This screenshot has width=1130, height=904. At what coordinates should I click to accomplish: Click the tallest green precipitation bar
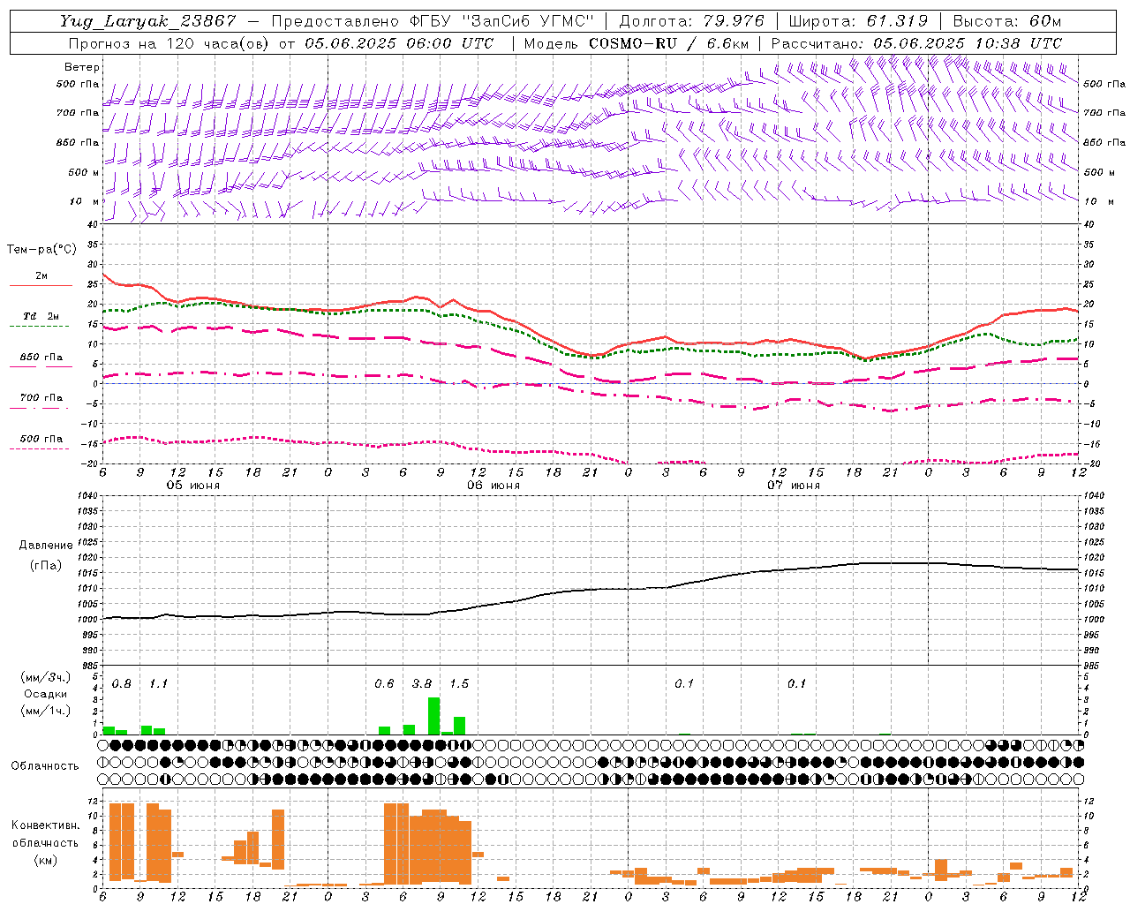(x=433, y=716)
